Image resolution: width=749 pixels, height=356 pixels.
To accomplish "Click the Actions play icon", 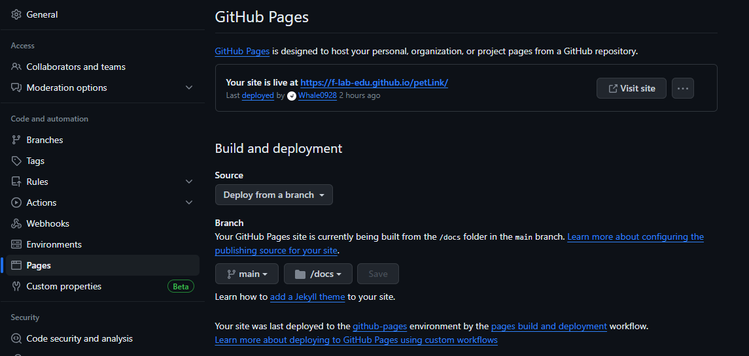I will (16, 202).
